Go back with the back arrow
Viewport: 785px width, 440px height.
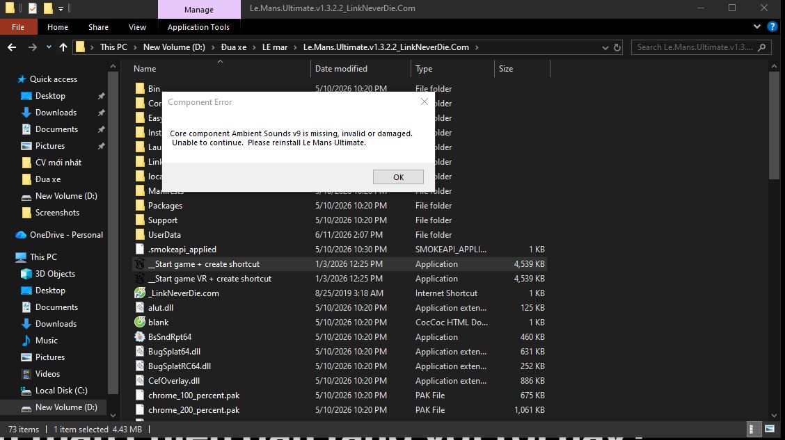point(12,47)
